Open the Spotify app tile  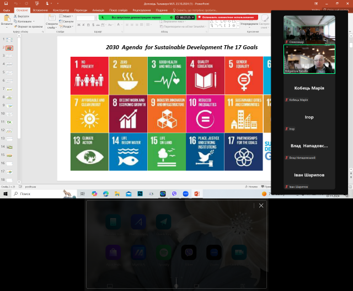164,252
